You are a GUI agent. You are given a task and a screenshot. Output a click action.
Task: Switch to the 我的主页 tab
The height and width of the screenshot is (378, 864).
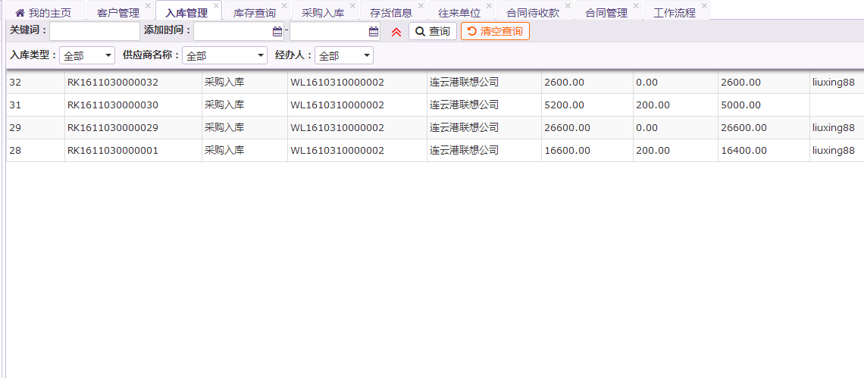tap(43, 13)
